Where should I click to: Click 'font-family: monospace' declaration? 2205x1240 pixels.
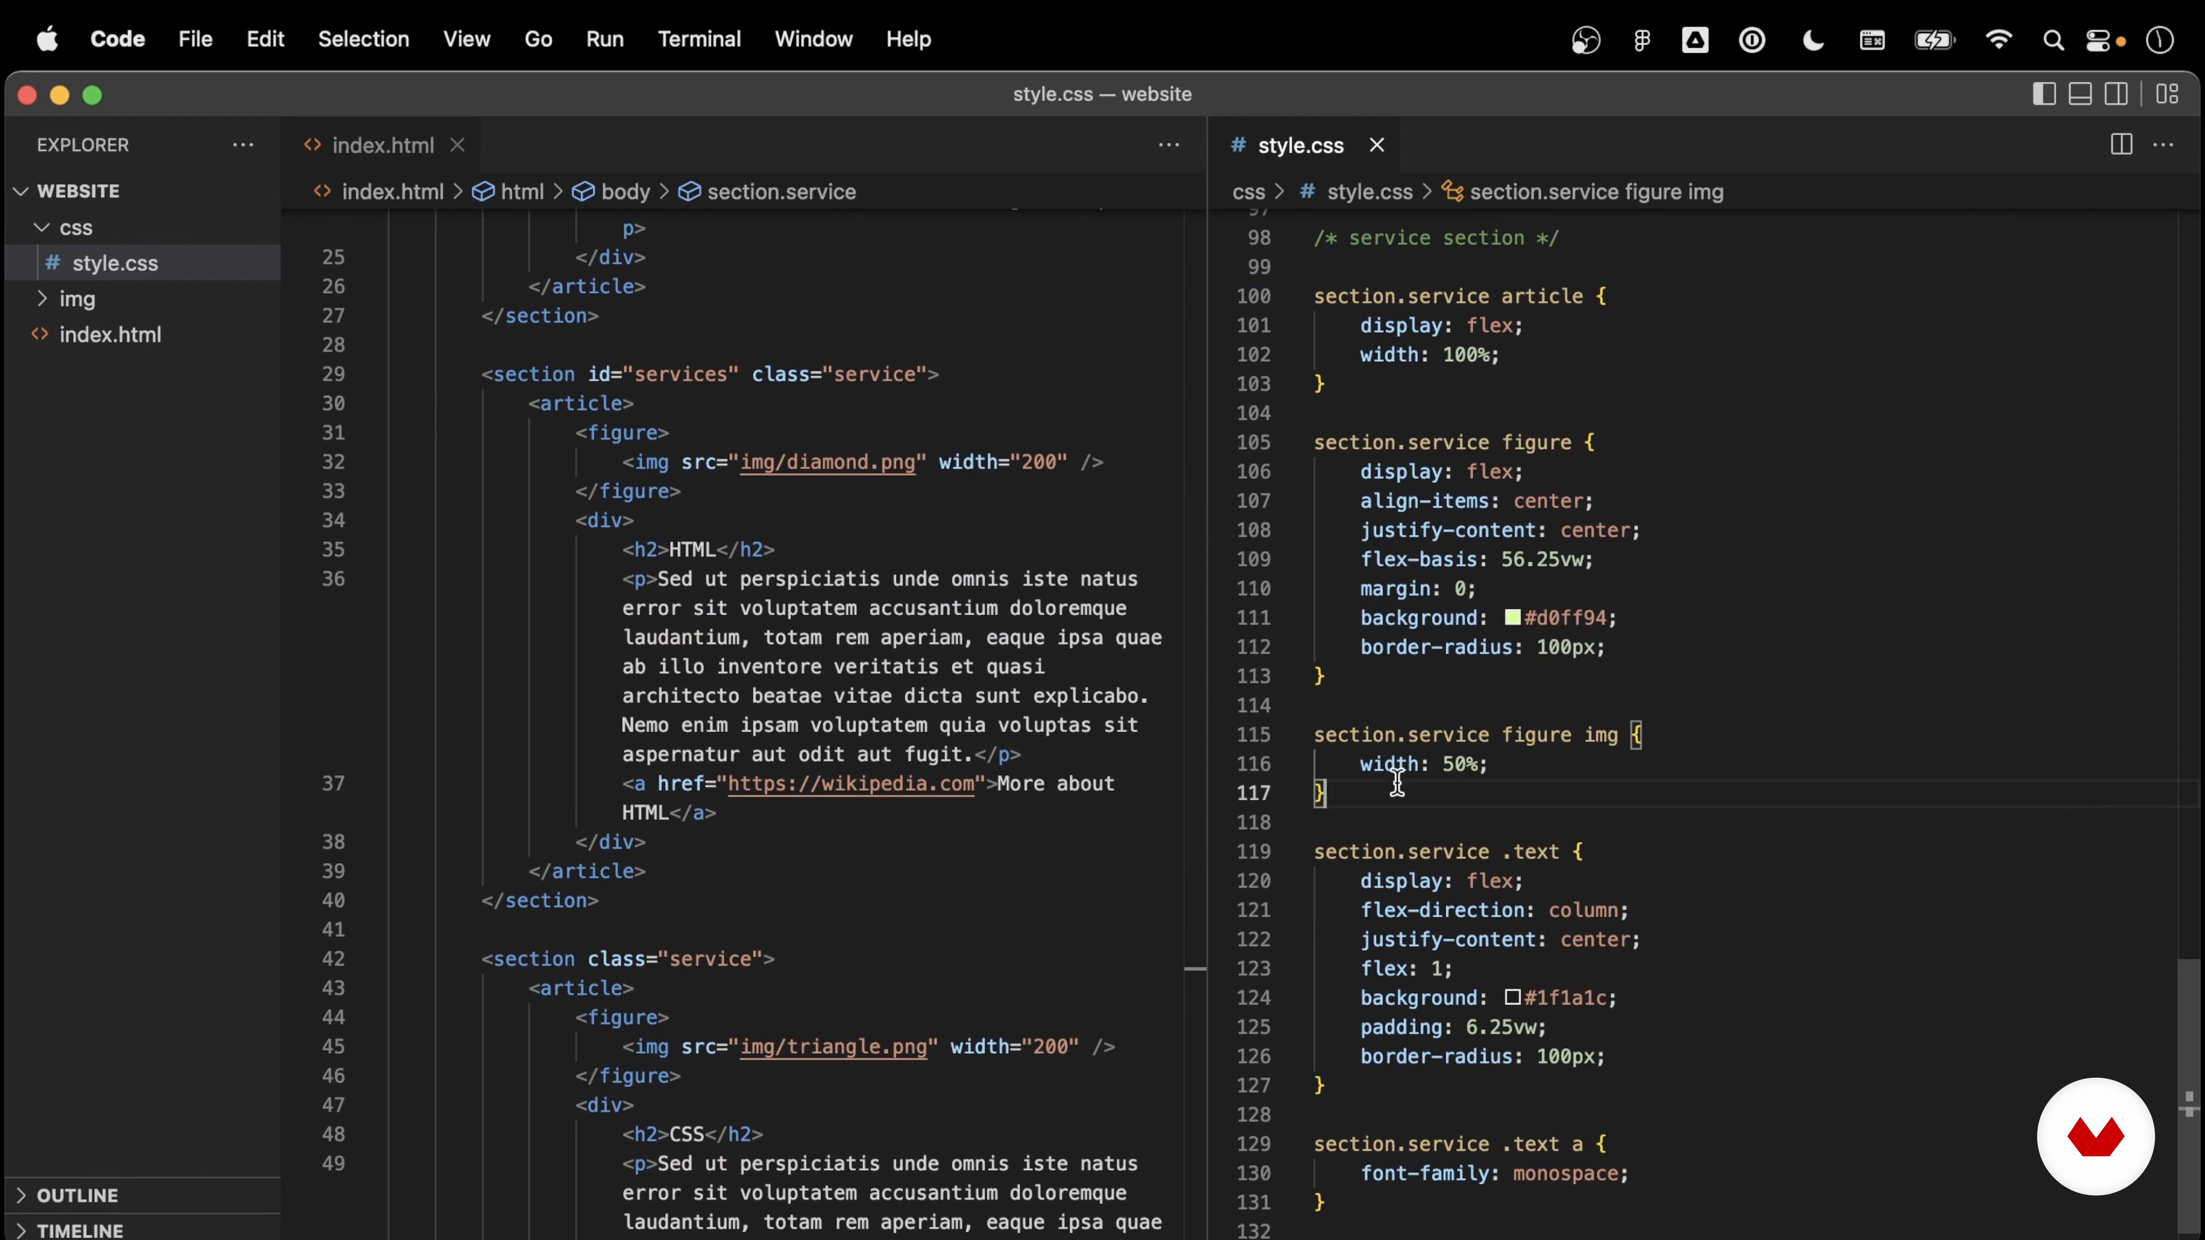(1494, 1173)
